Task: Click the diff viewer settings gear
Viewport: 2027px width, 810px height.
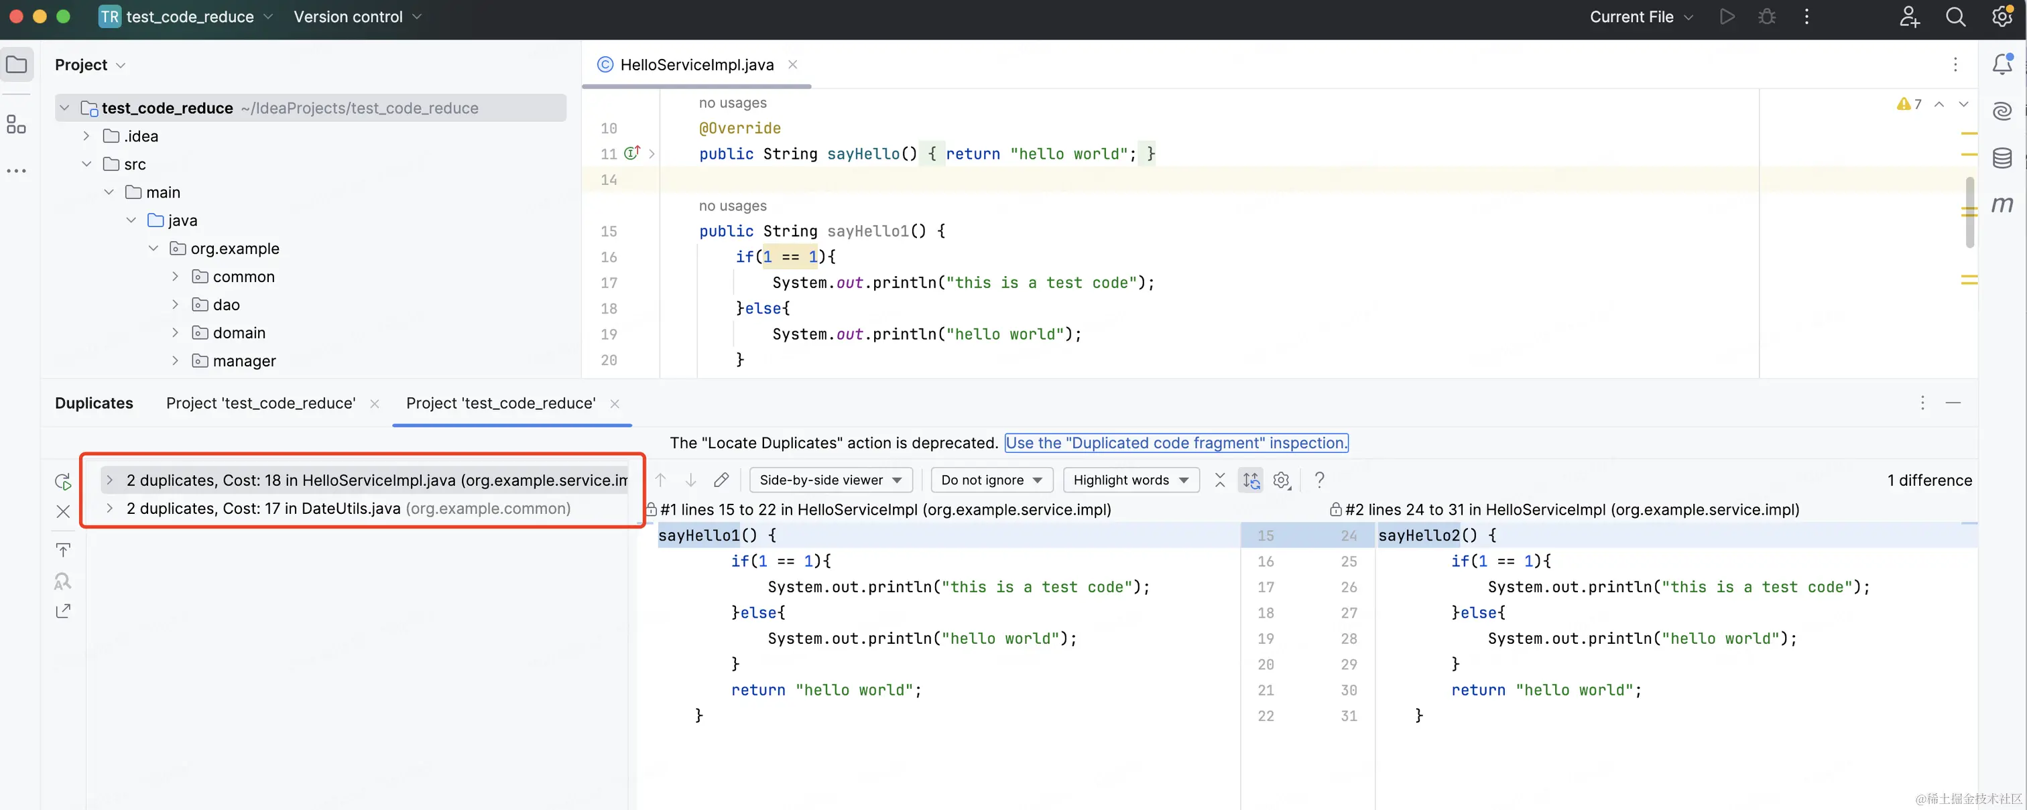Action: point(1281,480)
